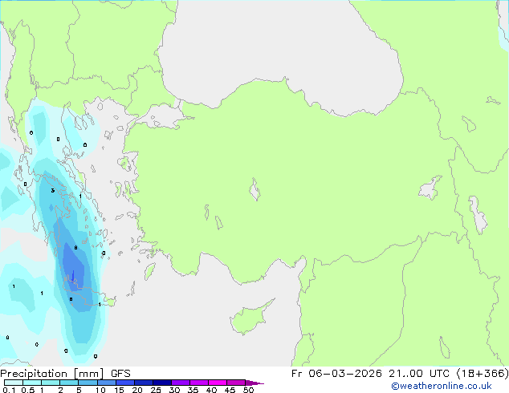This screenshot has height=393, width=509.
Task: Click the above-50 mm arrow tip of legend
Action: click(254, 383)
